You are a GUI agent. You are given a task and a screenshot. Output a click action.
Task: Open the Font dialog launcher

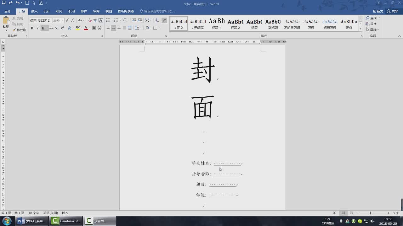pos(102,36)
